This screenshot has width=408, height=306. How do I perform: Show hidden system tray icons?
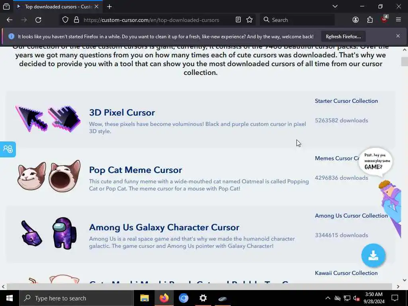(328, 298)
